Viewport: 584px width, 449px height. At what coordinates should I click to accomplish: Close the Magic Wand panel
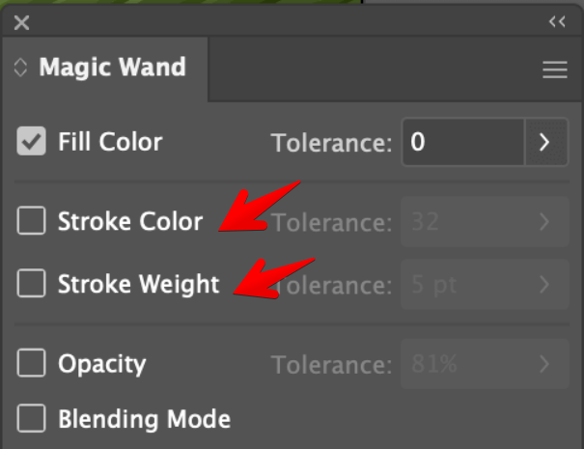coord(21,22)
